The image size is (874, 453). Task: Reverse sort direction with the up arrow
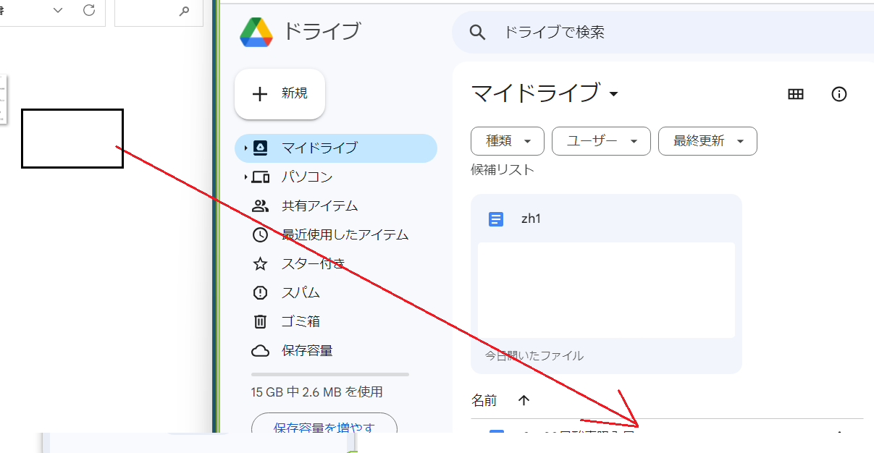coord(524,400)
